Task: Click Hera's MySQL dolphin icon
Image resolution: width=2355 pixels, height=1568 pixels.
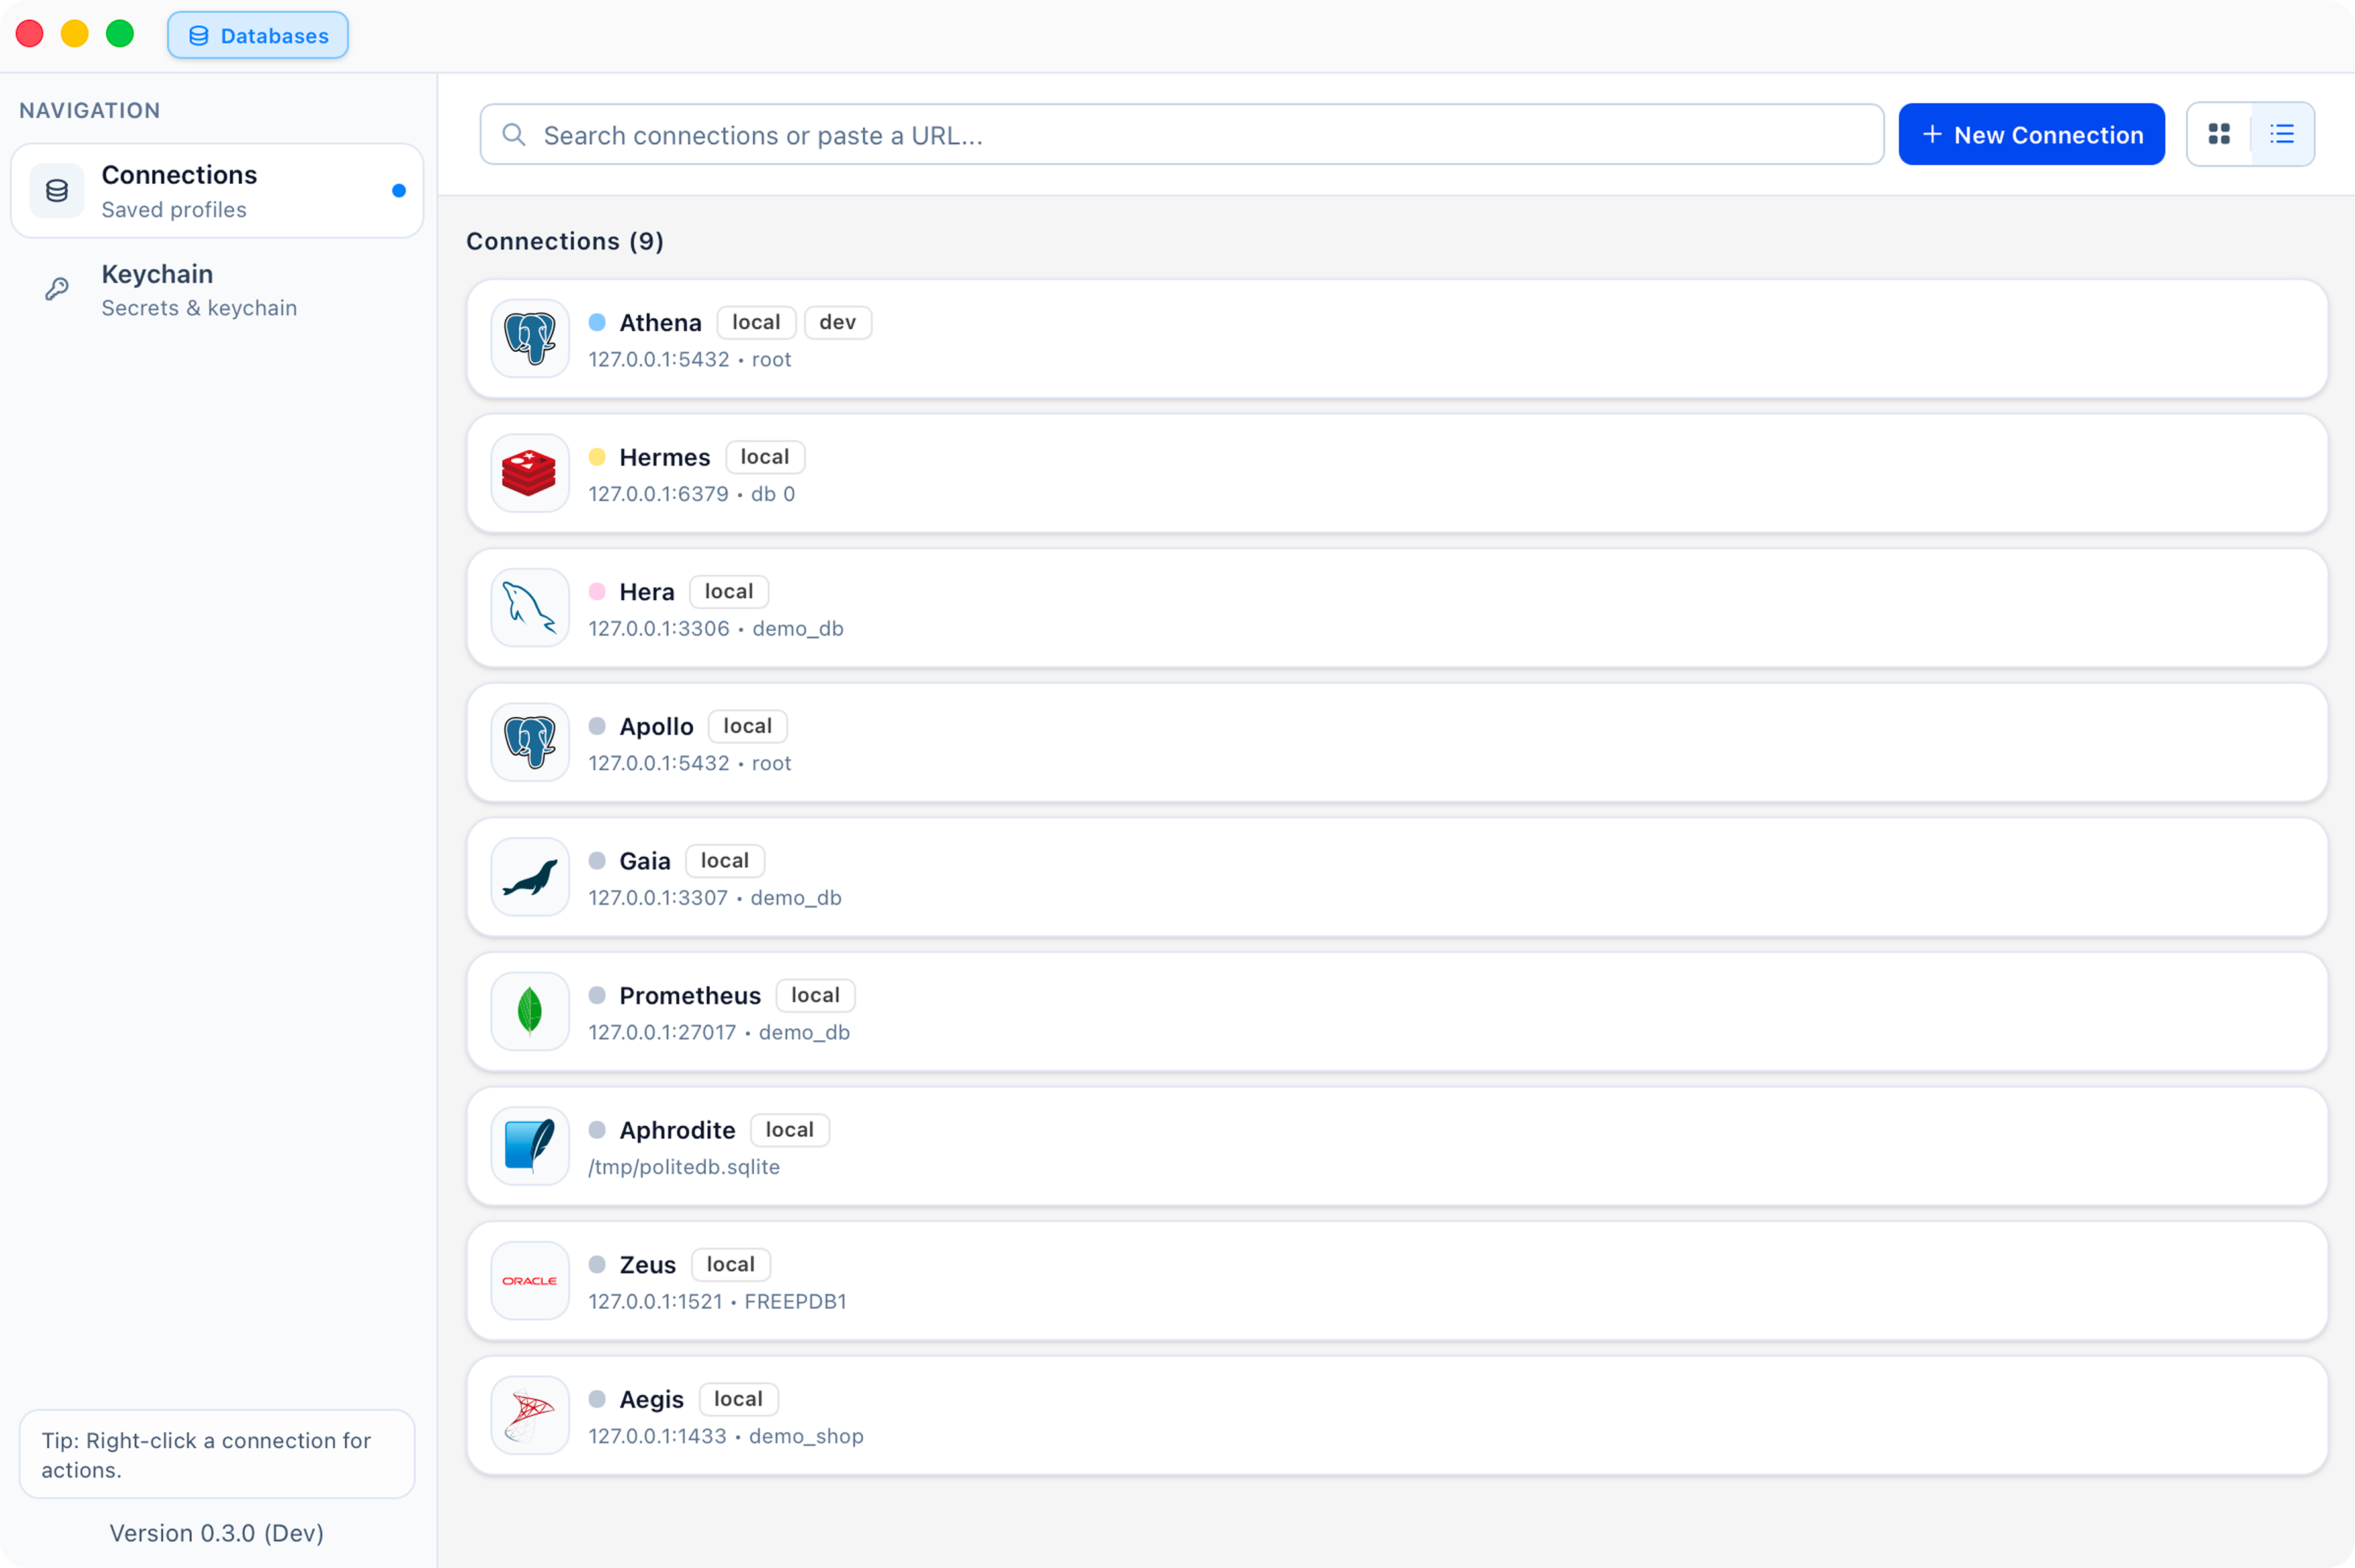Action: [x=530, y=607]
